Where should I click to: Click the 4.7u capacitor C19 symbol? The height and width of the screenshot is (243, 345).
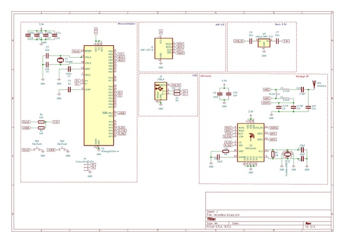click(55, 35)
